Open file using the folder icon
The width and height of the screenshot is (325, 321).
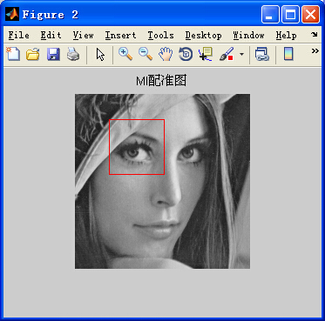tap(33, 54)
